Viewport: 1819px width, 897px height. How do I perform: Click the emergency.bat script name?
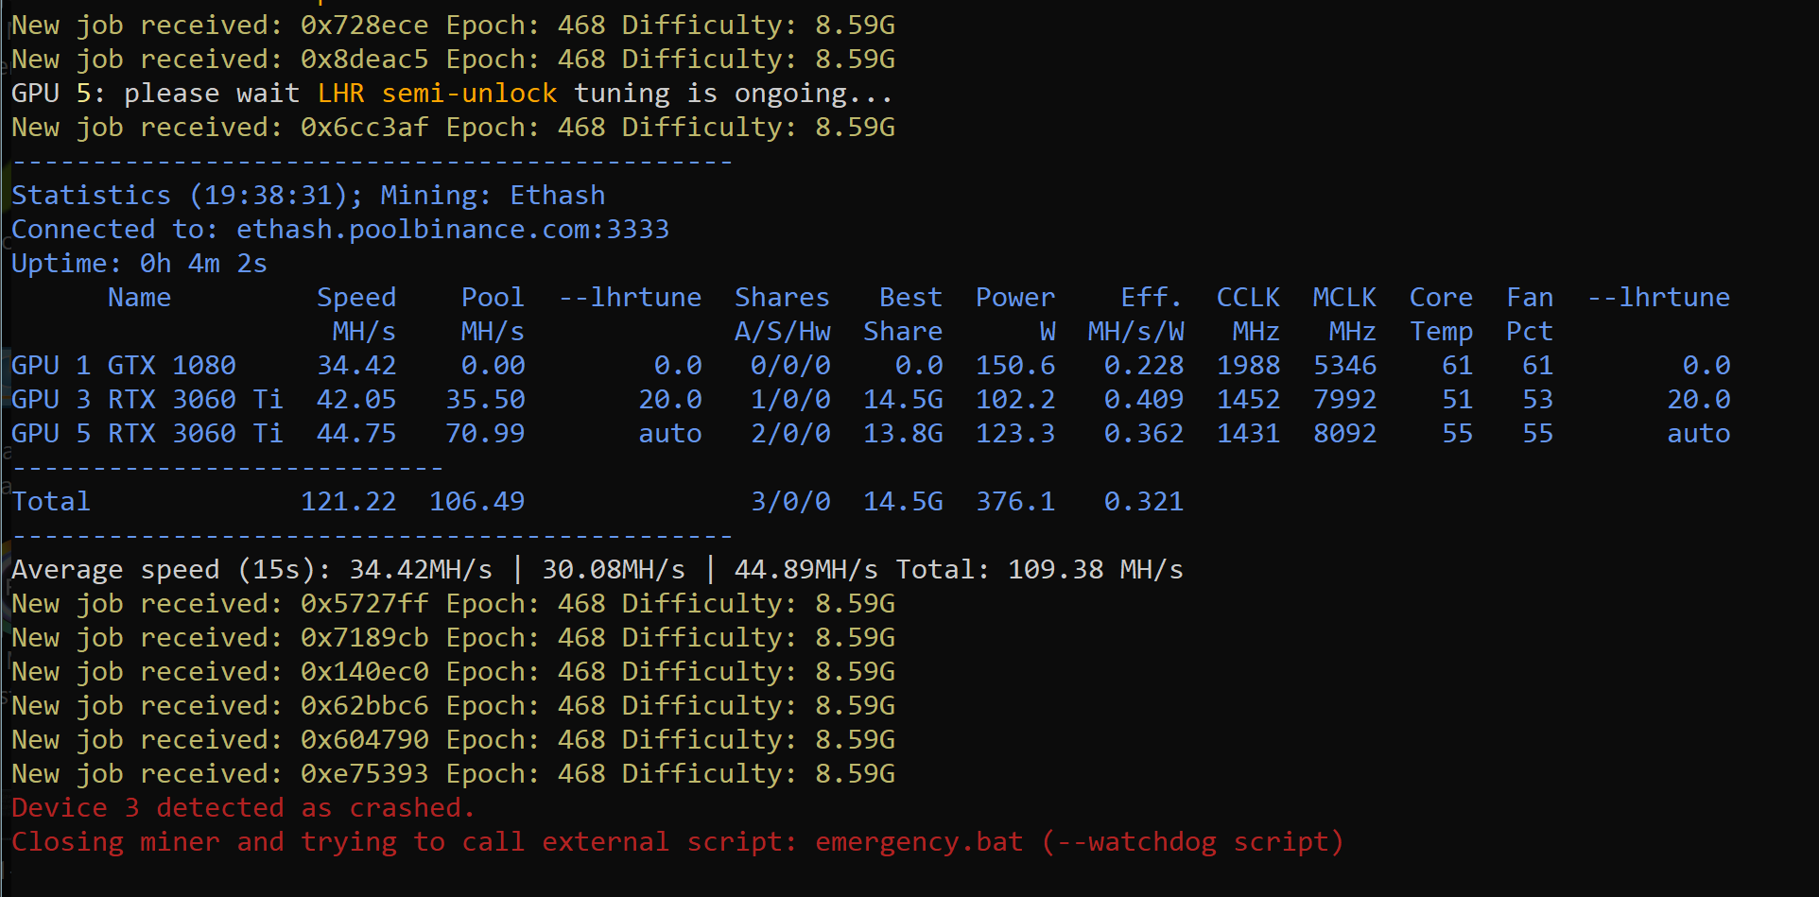click(919, 842)
